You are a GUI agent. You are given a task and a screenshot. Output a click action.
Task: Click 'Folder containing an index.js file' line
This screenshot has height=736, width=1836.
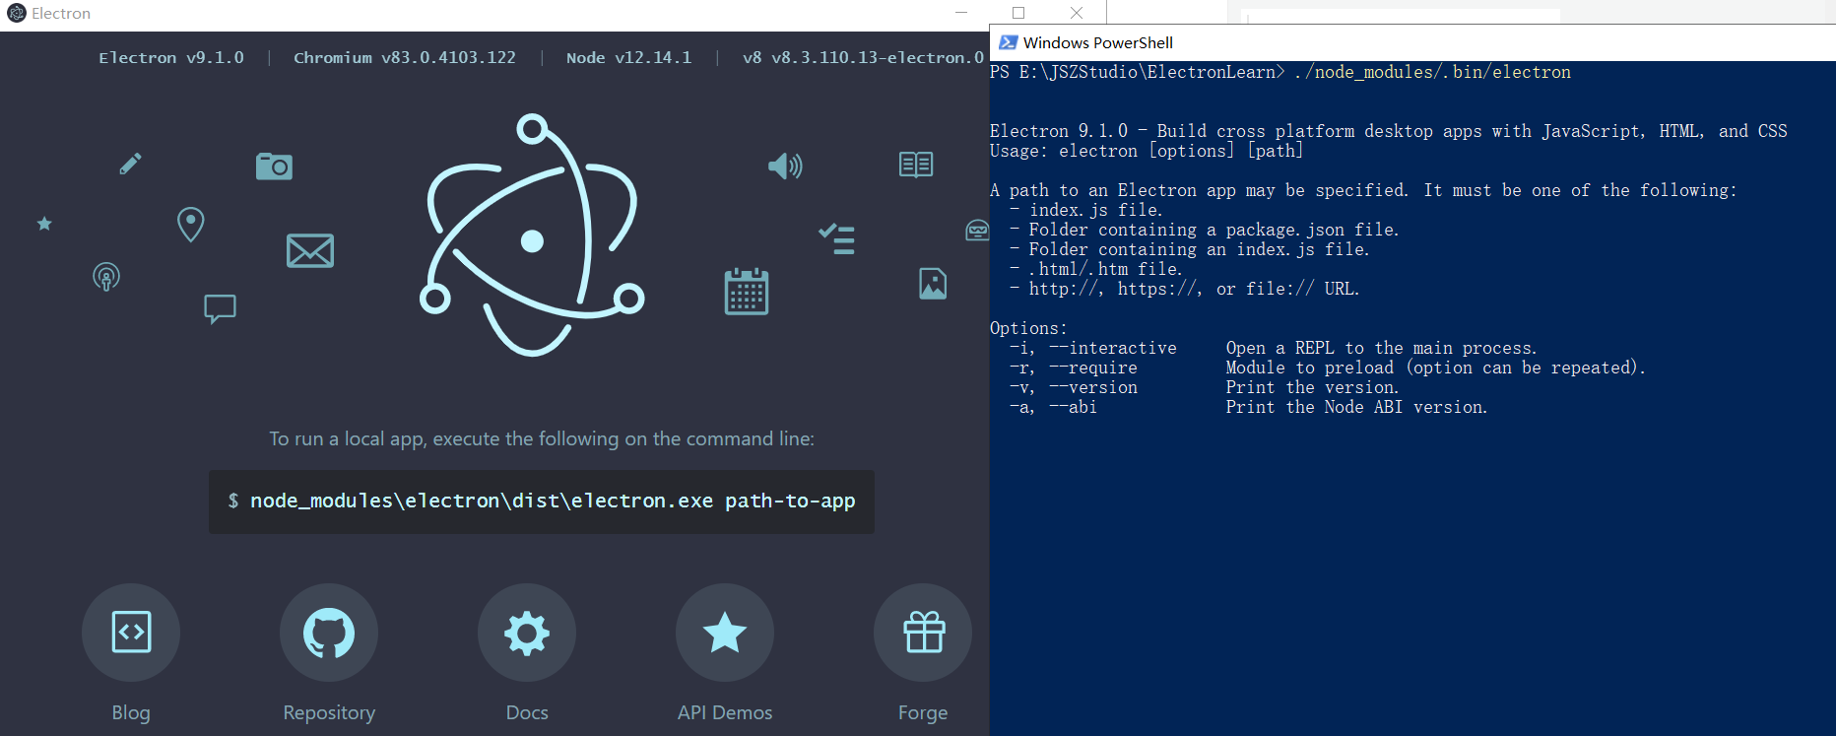coord(1189,249)
